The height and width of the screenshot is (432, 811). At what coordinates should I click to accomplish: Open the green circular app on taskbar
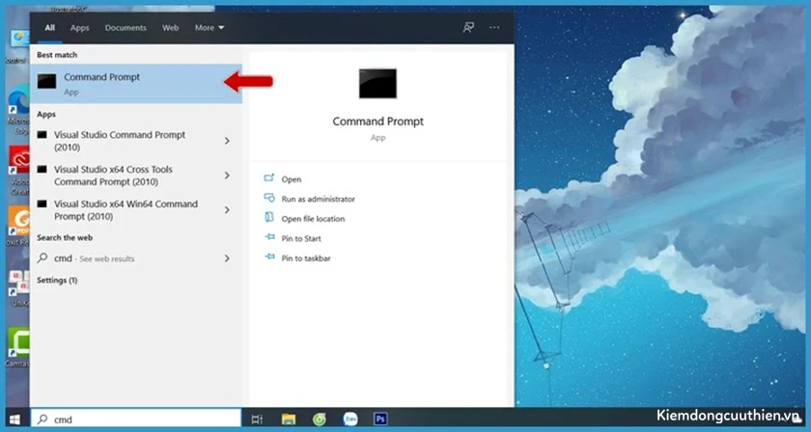[x=320, y=419]
